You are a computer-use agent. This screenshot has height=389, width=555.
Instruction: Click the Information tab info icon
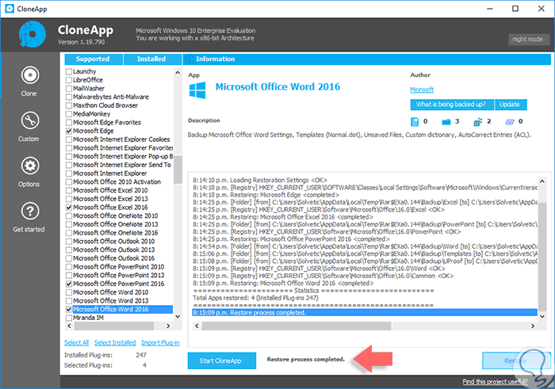189,59
